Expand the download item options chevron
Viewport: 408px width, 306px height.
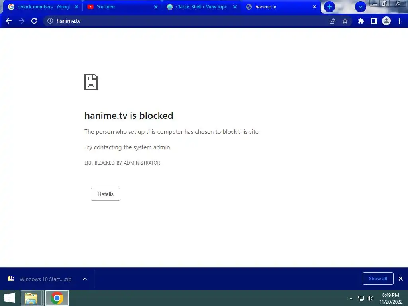point(85,279)
